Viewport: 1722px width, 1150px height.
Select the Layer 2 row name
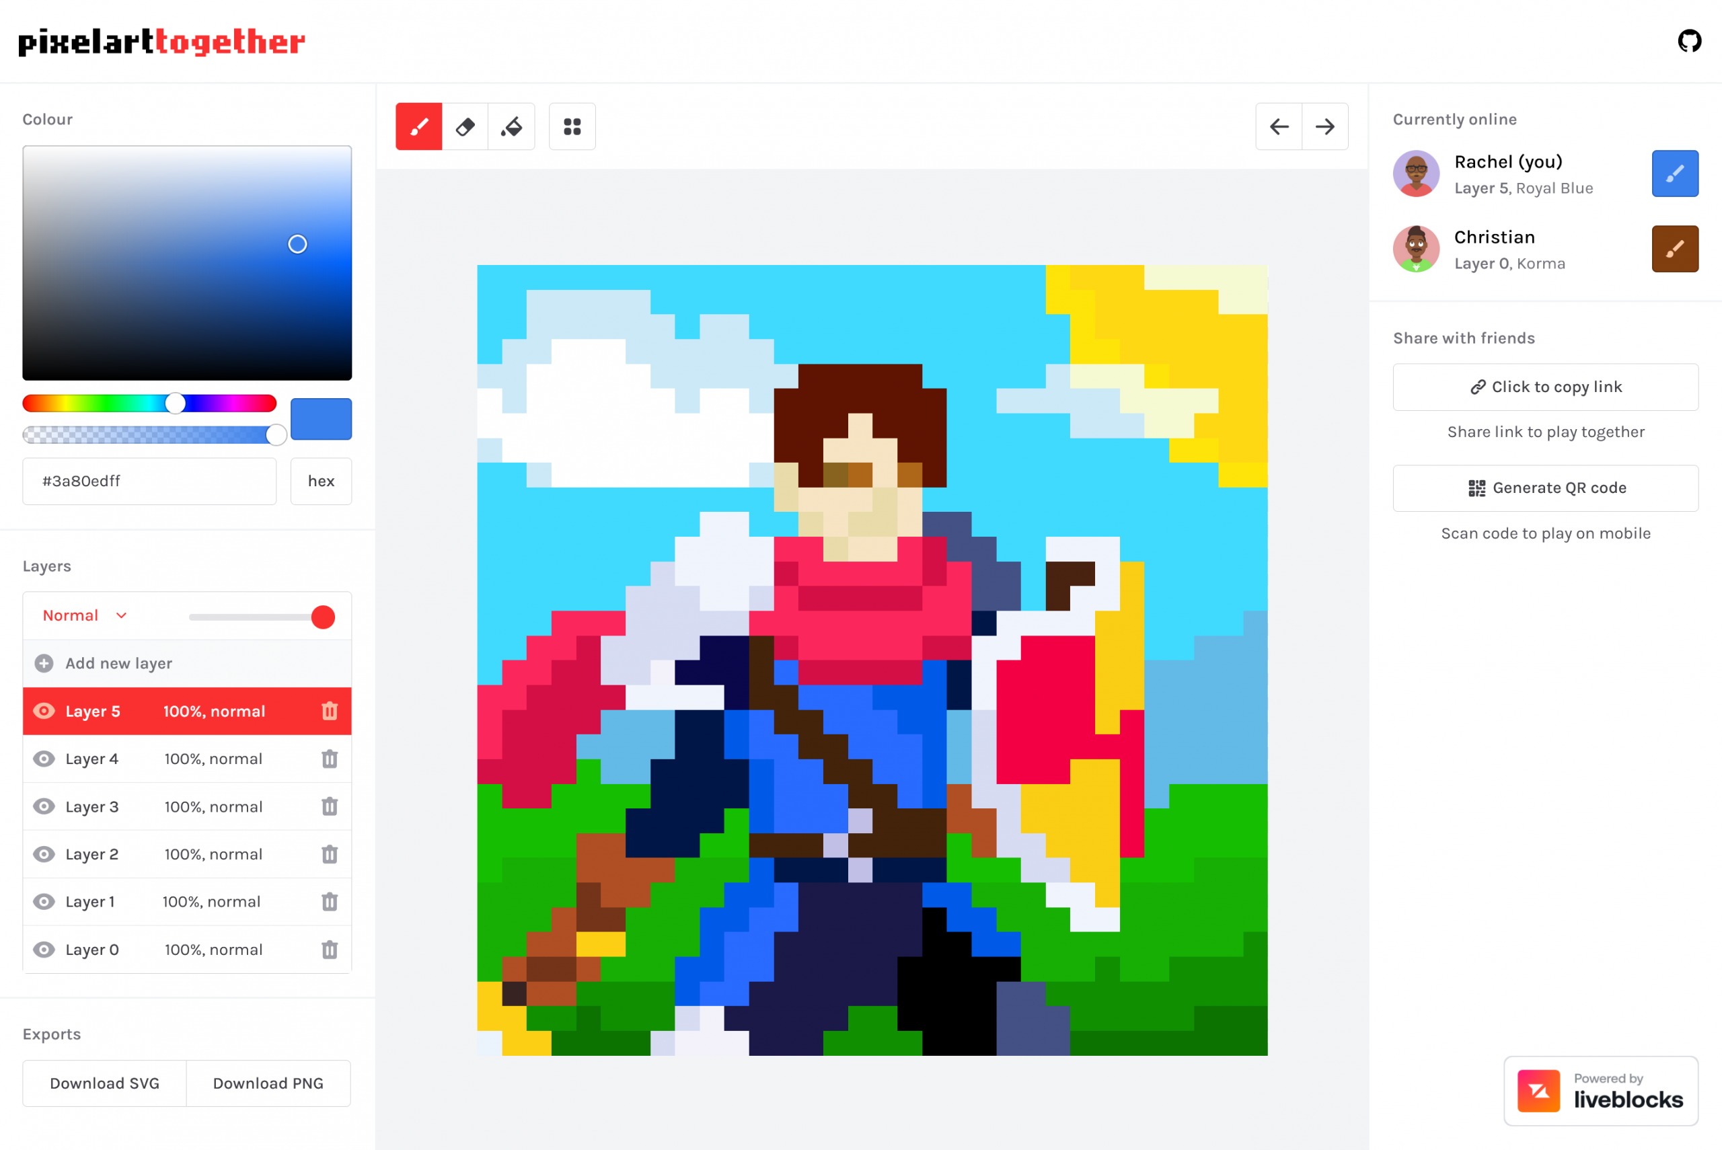tap(91, 853)
